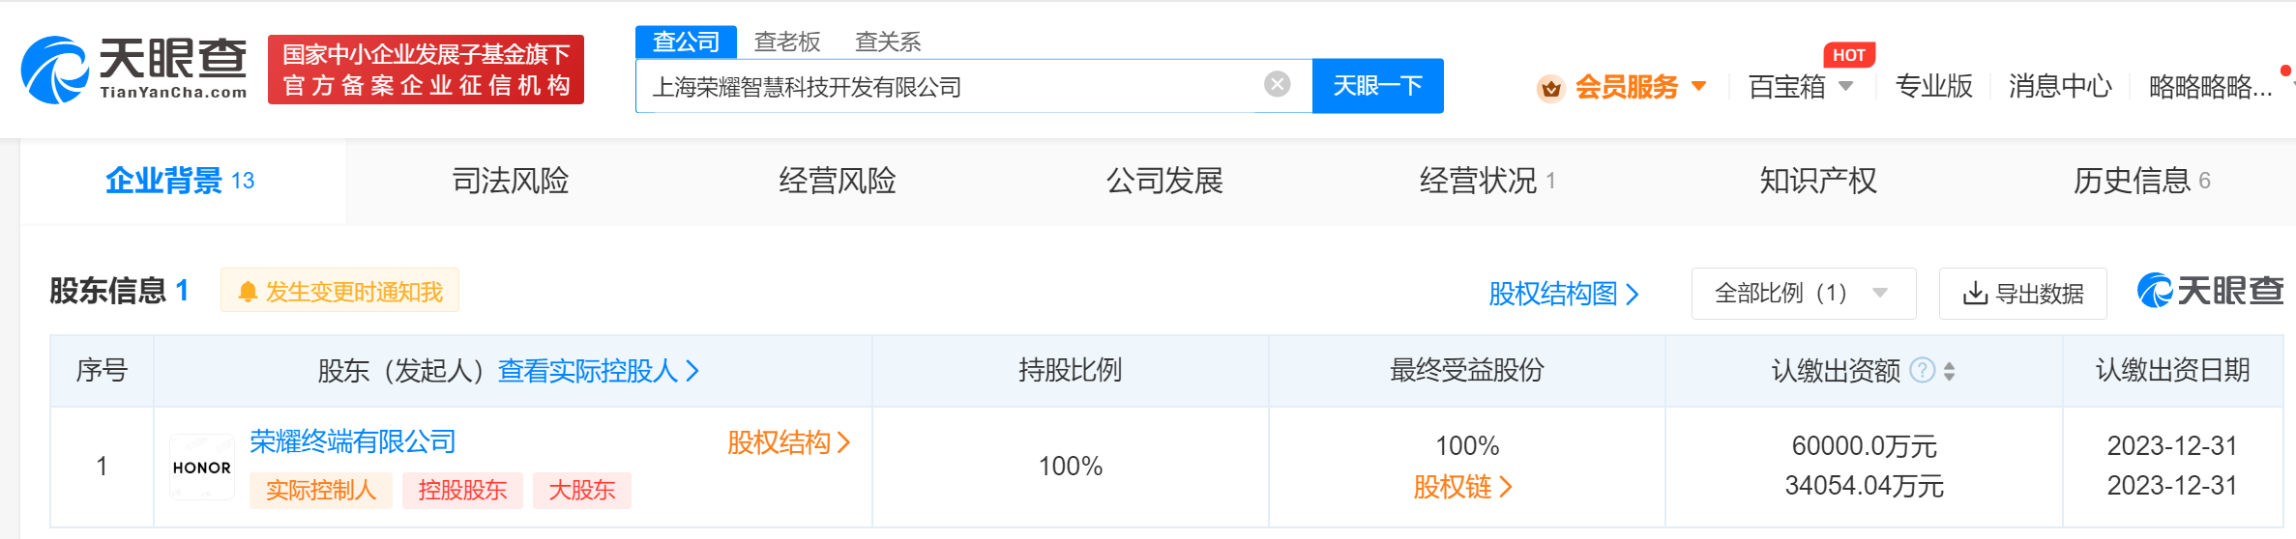Screen dimensions: 2296x539
Task: Open the 股权结构图 link
Action: [1563, 294]
